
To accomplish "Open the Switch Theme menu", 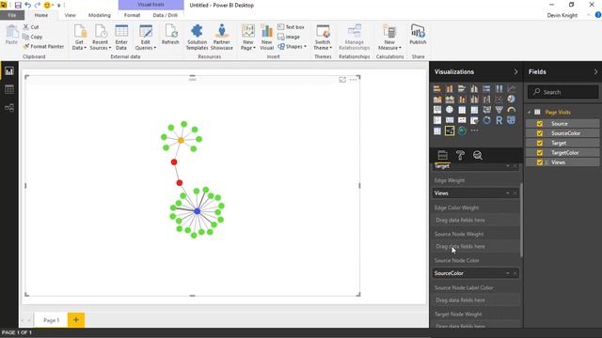I will 323,38.
